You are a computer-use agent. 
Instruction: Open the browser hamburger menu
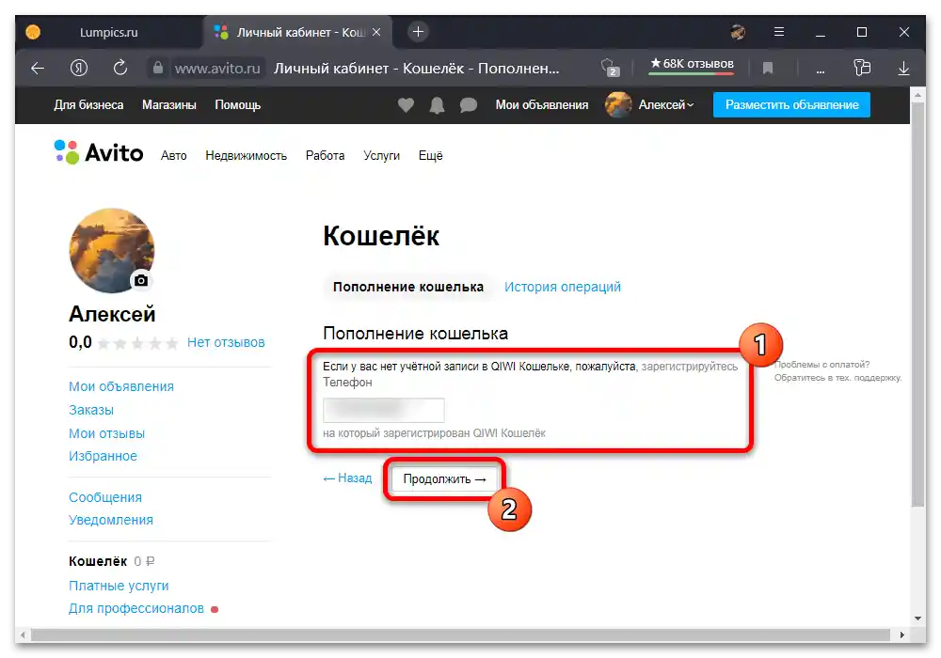(x=779, y=32)
